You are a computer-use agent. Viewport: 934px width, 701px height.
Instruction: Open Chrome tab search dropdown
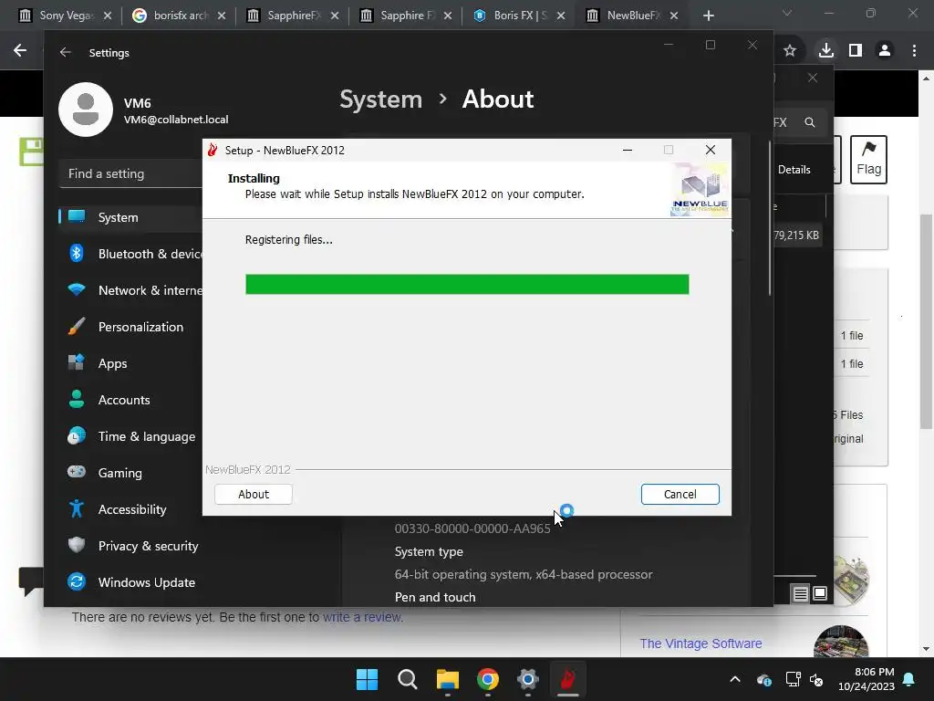pos(787,13)
